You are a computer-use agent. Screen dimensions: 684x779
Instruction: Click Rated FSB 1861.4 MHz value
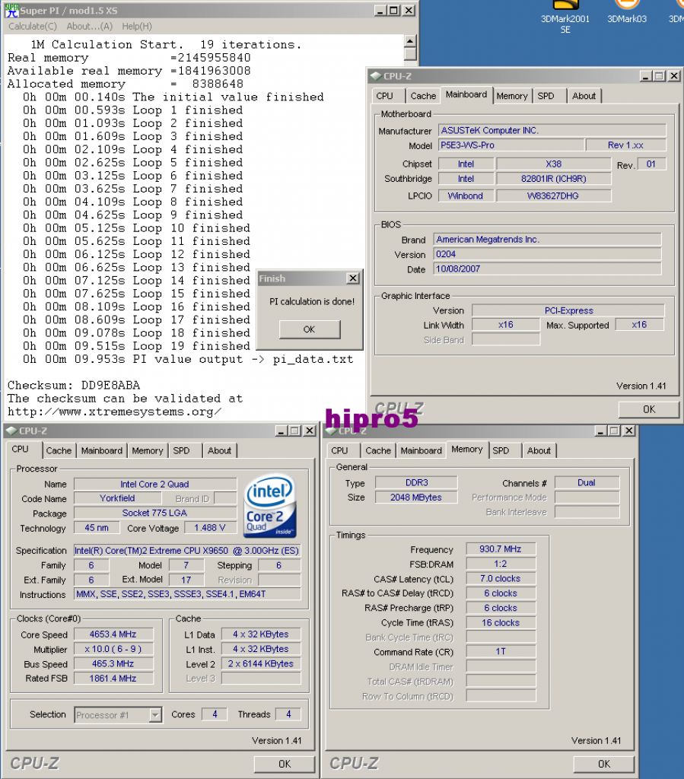113,679
